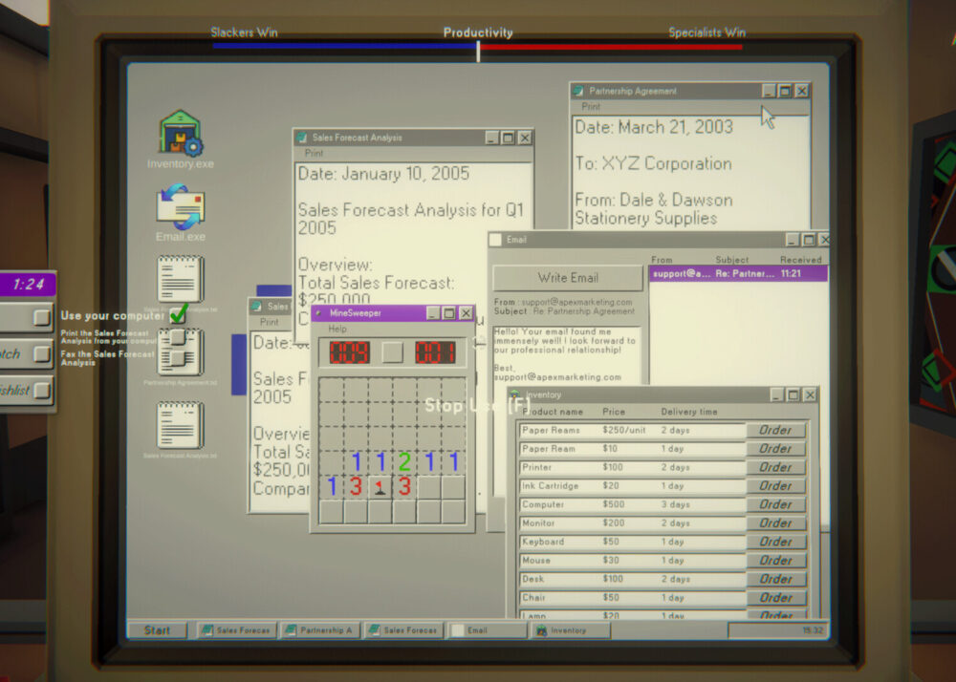Open the Start menu on the taskbar
The image size is (956, 682).
(158, 630)
